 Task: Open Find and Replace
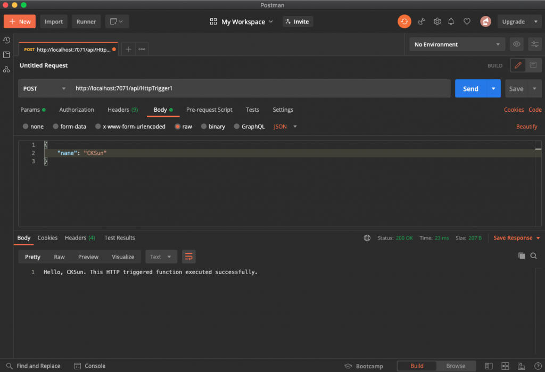(34, 366)
